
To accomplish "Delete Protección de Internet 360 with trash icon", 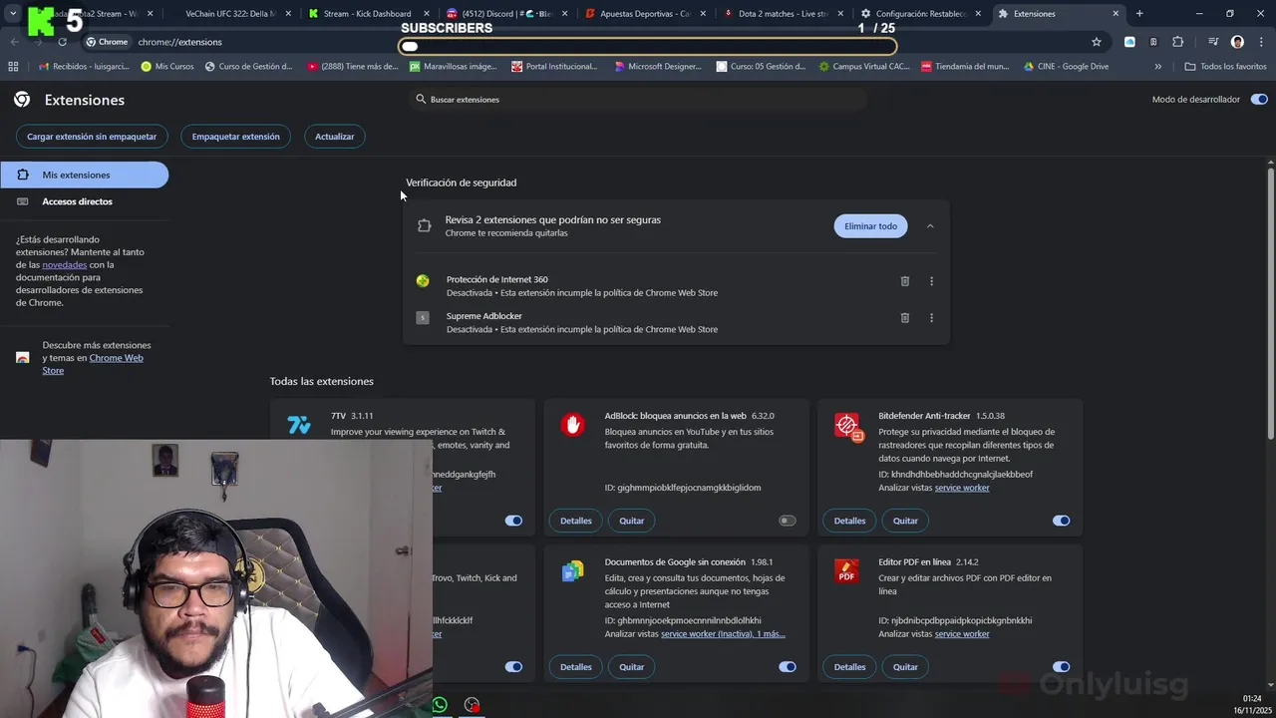I will 905,281.
